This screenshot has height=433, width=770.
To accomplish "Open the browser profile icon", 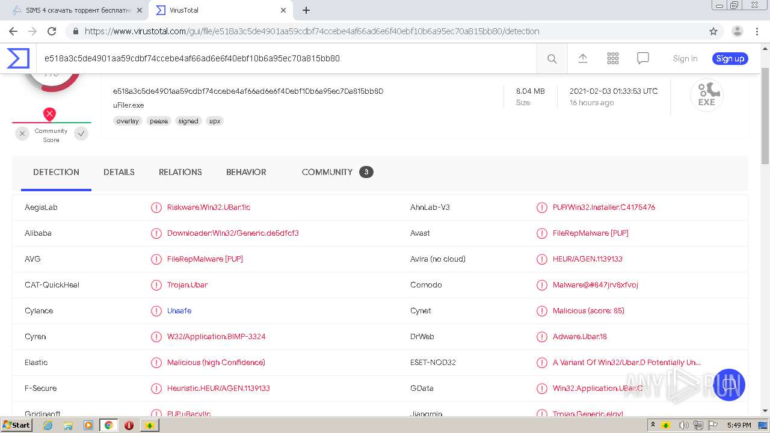I will pos(737,31).
